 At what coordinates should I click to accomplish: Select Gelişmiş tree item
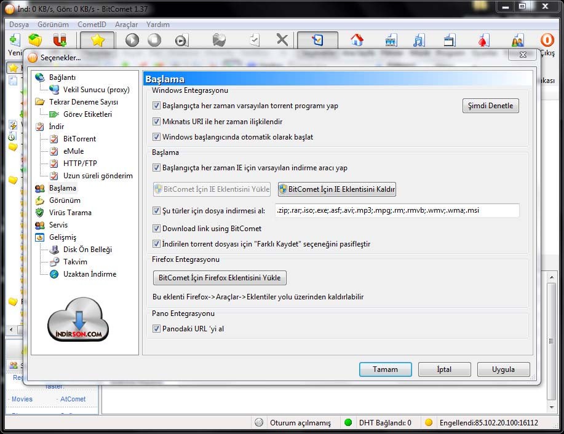click(x=63, y=237)
